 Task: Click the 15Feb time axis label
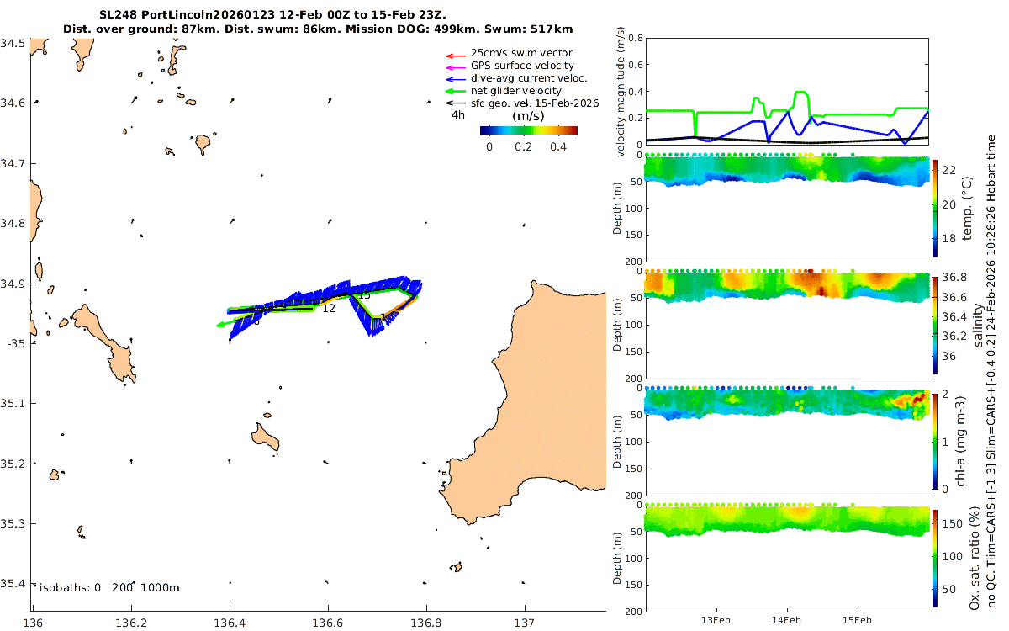(857, 621)
